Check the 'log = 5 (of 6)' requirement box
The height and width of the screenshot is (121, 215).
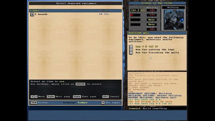pos(131,47)
